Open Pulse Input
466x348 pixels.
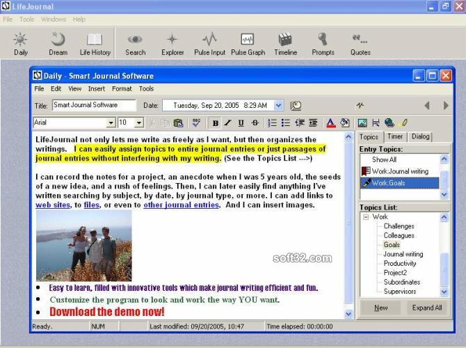tap(209, 44)
